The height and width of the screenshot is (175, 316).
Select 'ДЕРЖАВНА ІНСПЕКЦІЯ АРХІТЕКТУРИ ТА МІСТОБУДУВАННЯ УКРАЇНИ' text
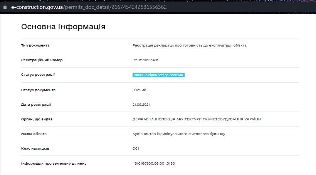(197, 119)
